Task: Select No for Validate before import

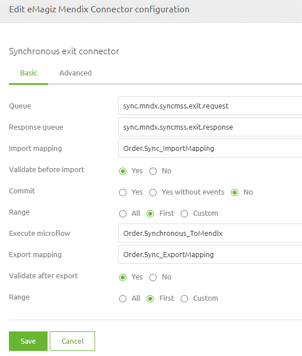Action: [153, 171]
